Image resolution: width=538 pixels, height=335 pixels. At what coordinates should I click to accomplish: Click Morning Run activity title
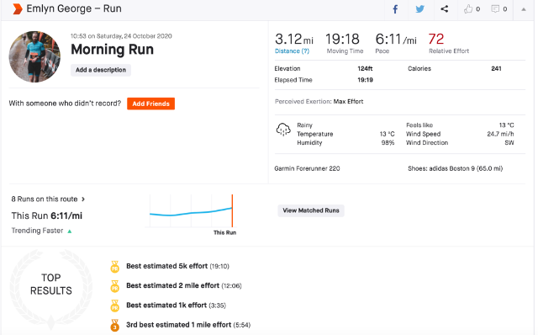[112, 50]
